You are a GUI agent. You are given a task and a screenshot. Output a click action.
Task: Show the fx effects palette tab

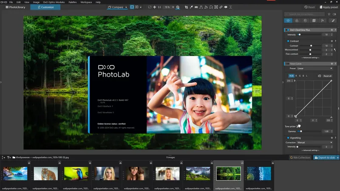tap(322, 20)
